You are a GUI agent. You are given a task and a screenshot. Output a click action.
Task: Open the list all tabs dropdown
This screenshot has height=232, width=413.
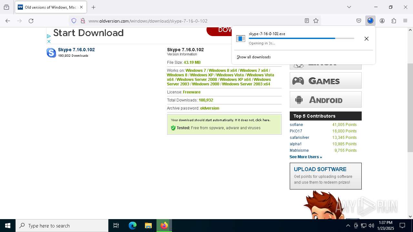coord(349,7)
